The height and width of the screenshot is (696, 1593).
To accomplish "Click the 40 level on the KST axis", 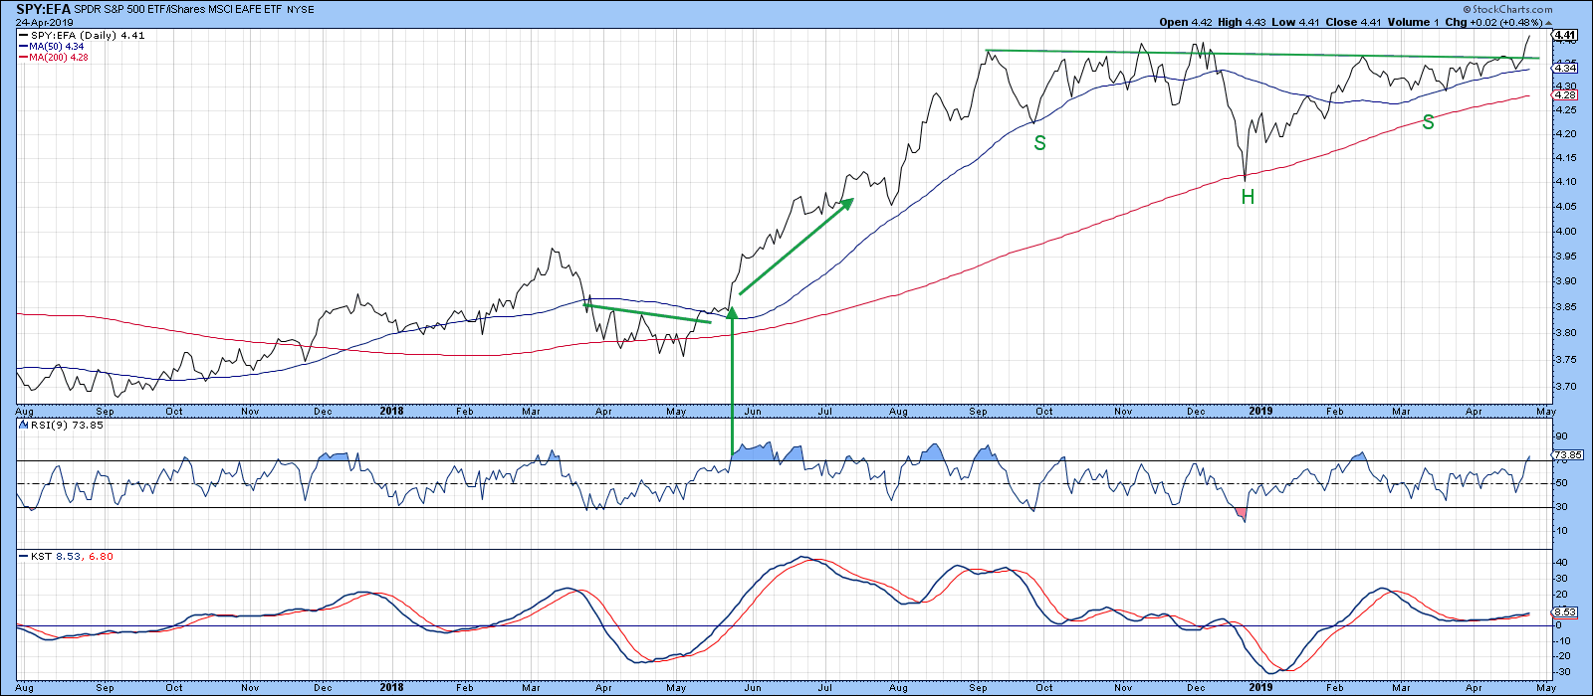I will click(x=1561, y=562).
